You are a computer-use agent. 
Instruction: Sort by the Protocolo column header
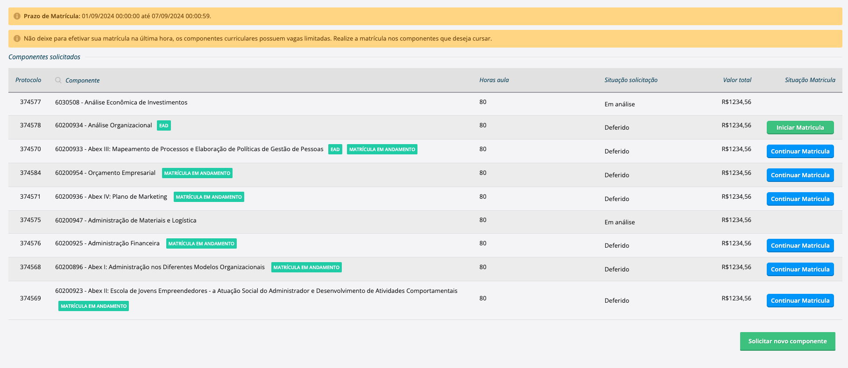(28, 80)
